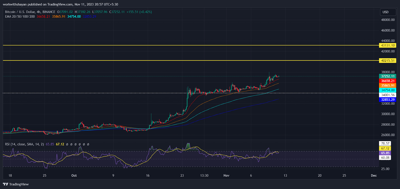Click the Nov marker on time axis
This screenshot has width=400, height=189.
point(226,175)
